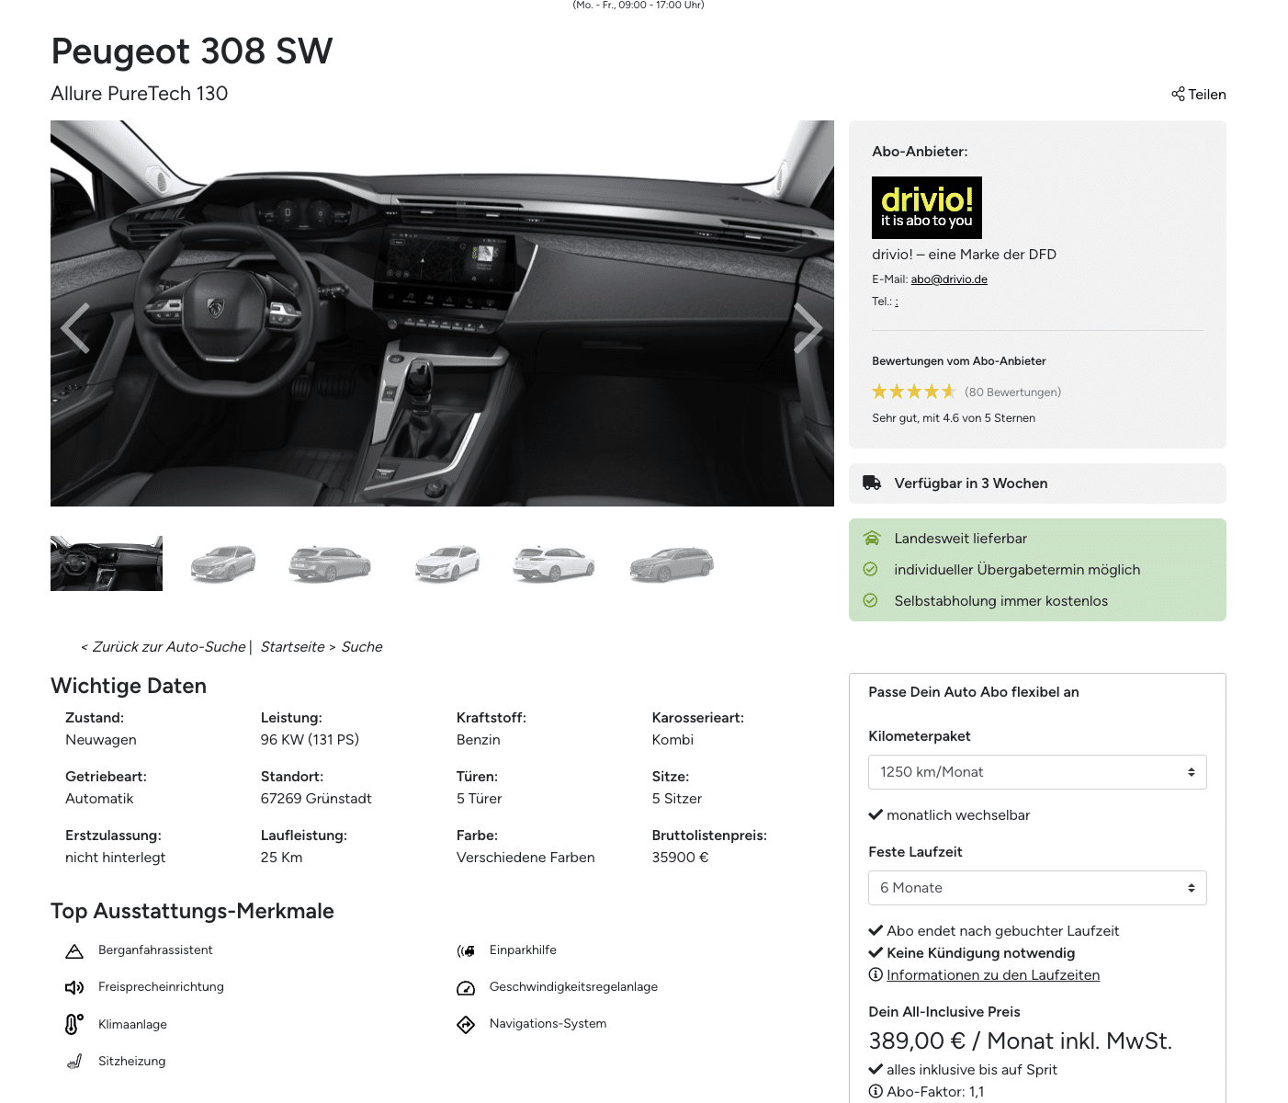Image resolution: width=1288 pixels, height=1103 pixels.
Task: Click the Einparkhilfe parking sensor icon
Action: (466, 950)
